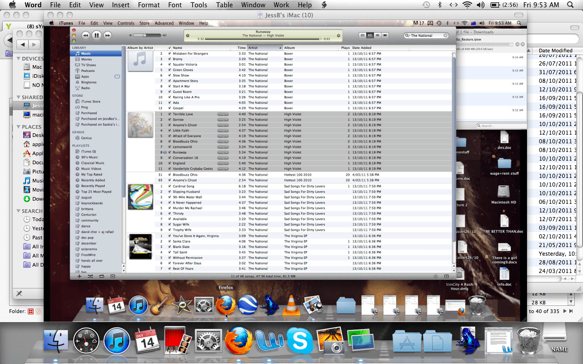Image resolution: width=583 pixels, height=364 pixels.
Task: Switch iTunes to Cover Flow view
Action: 385,35
